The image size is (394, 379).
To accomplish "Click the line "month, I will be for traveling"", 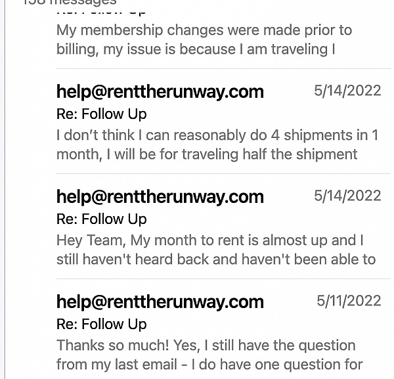I will point(206,154).
